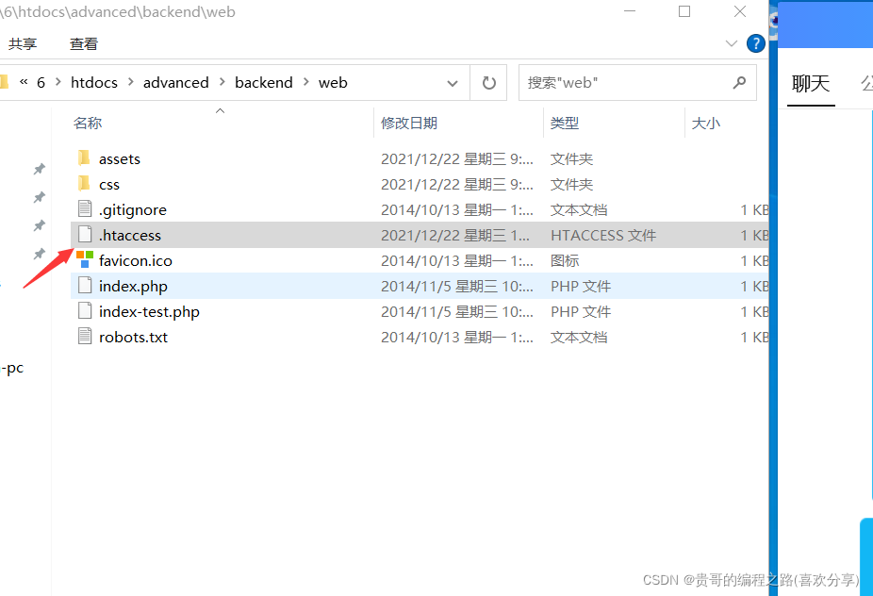Click the modified date of index.php
873x596 pixels.
click(457, 287)
